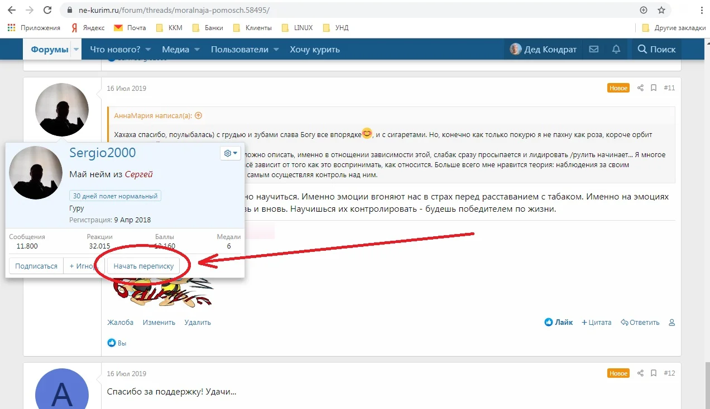Open the Что нового? menu item
Image resolution: width=710 pixels, height=409 pixels.
pyautogui.click(x=115, y=50)
